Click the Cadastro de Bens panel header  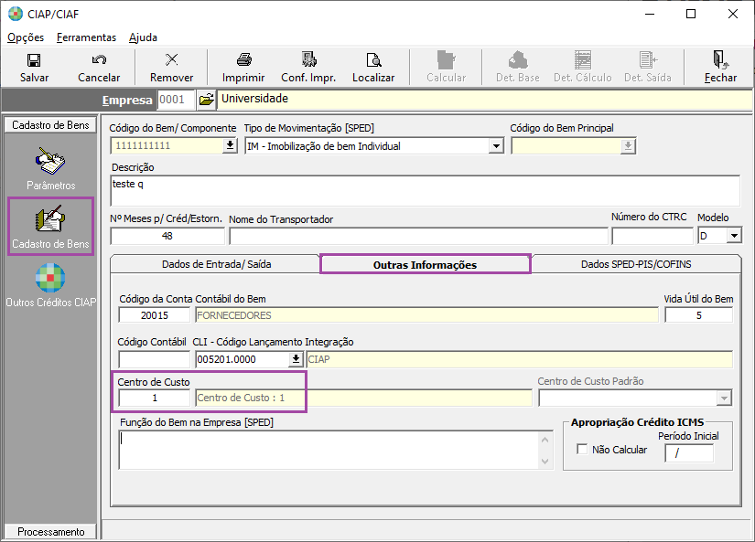(50, 125)
